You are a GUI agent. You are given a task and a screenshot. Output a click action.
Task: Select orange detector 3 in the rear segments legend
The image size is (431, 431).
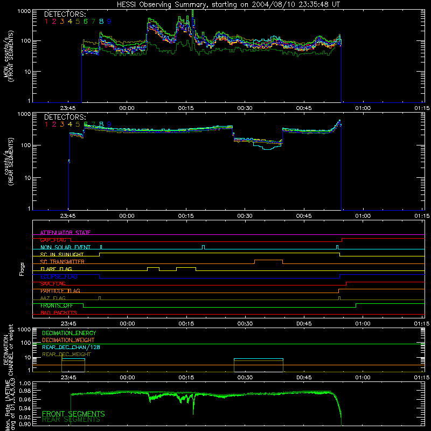click(x=62, y=124)
